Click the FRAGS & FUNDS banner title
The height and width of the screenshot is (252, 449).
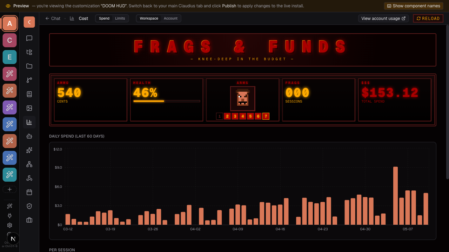click(x=241, y=47)
